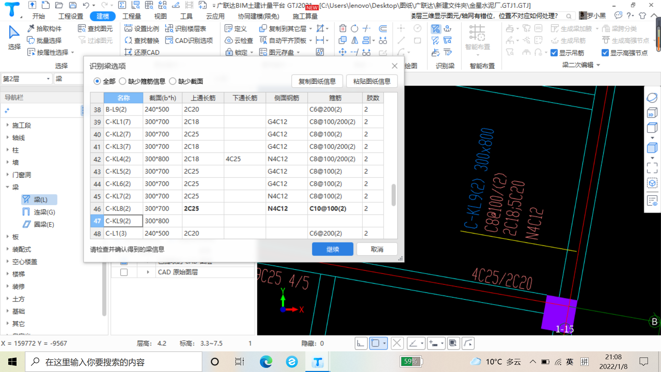
Task: Click the rotate tool icon
Action: pyautogui.click(x=354, y=28)
